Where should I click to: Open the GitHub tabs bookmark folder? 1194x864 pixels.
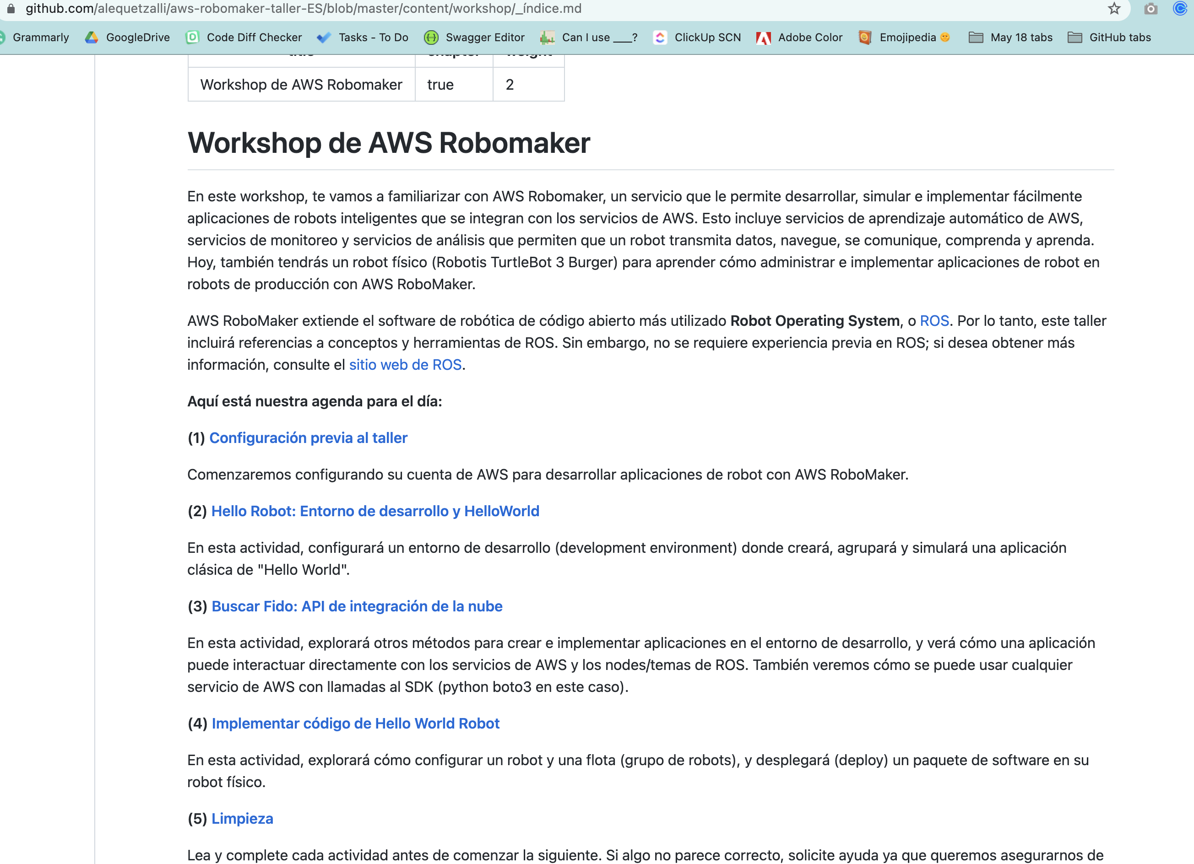tap(1109, 38)
